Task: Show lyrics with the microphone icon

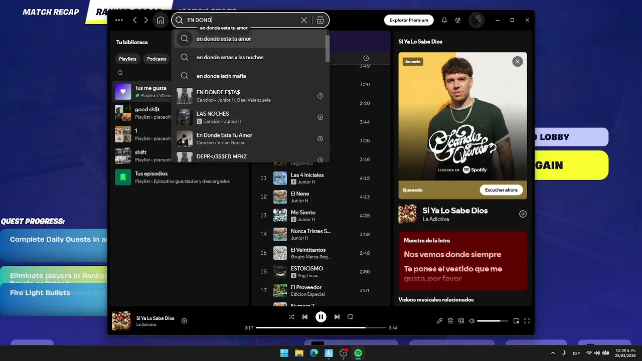Action: [x=440, y=321]
